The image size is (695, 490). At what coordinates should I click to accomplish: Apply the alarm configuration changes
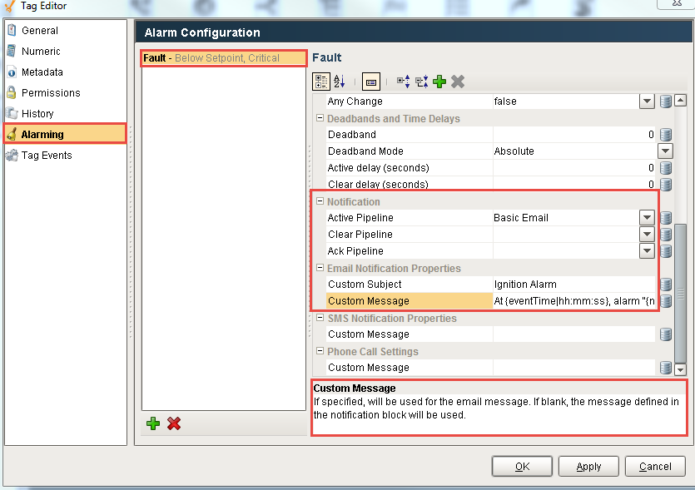[x=588, y=466]
